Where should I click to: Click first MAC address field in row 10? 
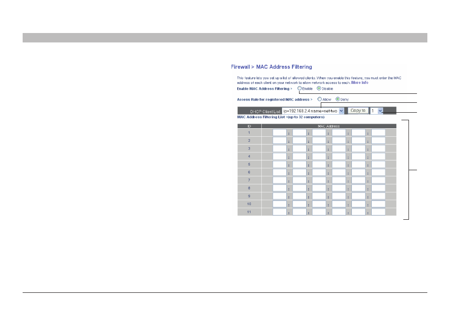point(280,204)
